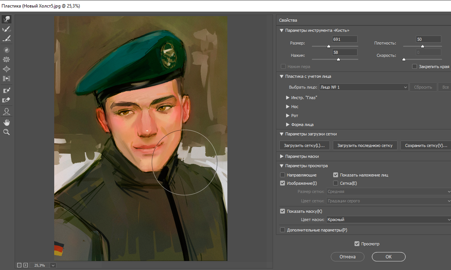Image resolution: width=451 pixels, height=270 pixels.
Task: Select the Thaw Mask tool
Action: pos(6,100)
